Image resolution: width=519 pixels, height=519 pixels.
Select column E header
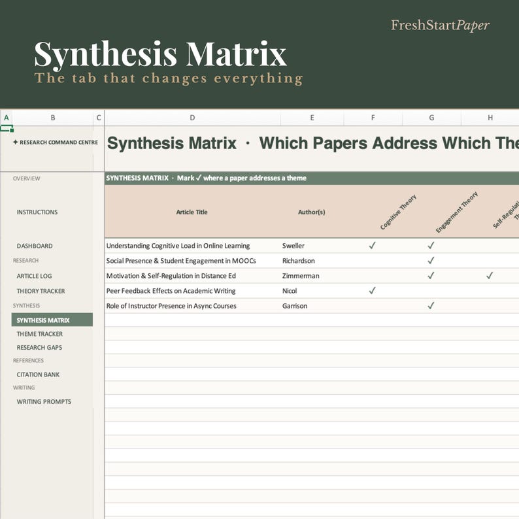tap(312, 118)
